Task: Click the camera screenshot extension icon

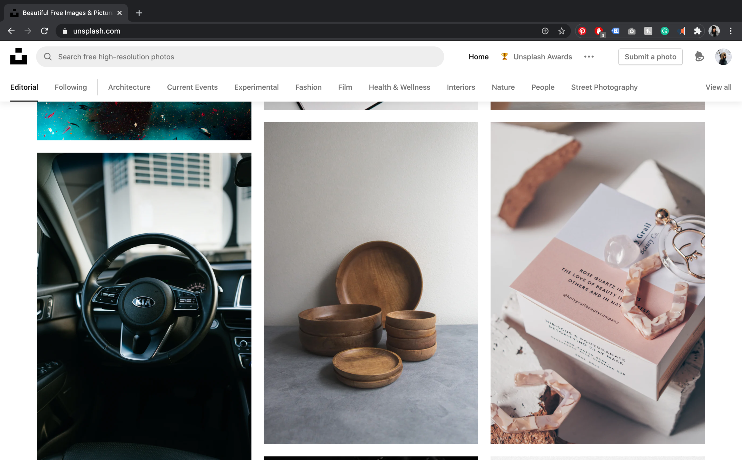Action: coord(632,31)
